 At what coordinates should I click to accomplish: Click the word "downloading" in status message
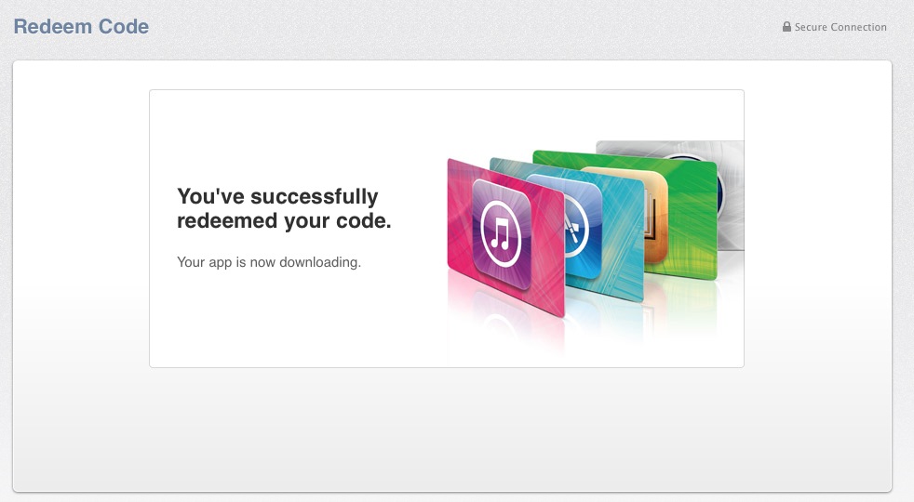click(x=319, y=262)
